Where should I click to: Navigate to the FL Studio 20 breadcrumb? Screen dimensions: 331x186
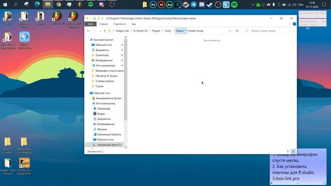(140, 31)
